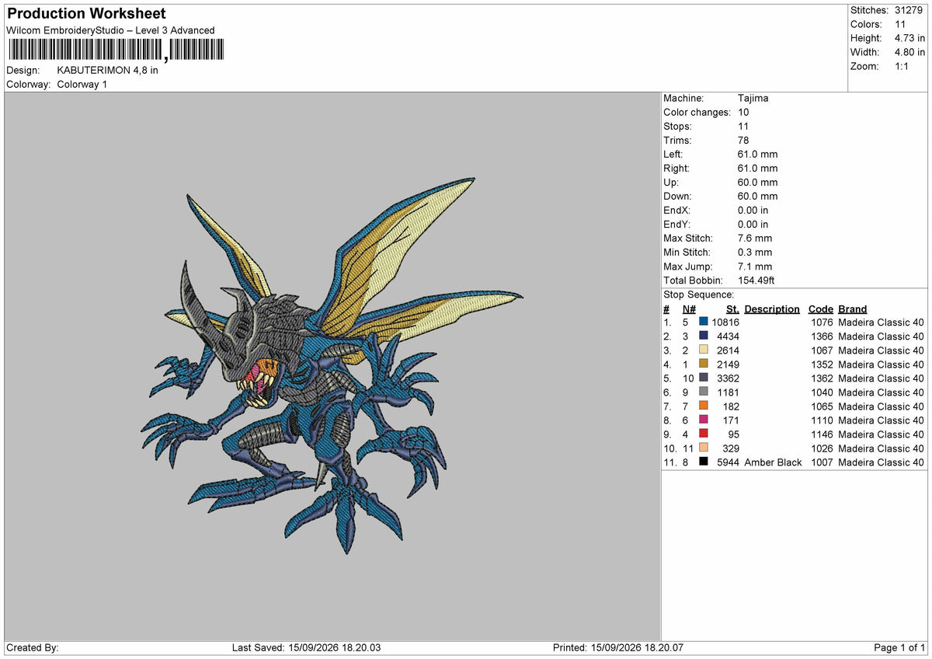Click the Stops value '11'
This screenshot has height=659, width=932.
click(x=743, y=126)
